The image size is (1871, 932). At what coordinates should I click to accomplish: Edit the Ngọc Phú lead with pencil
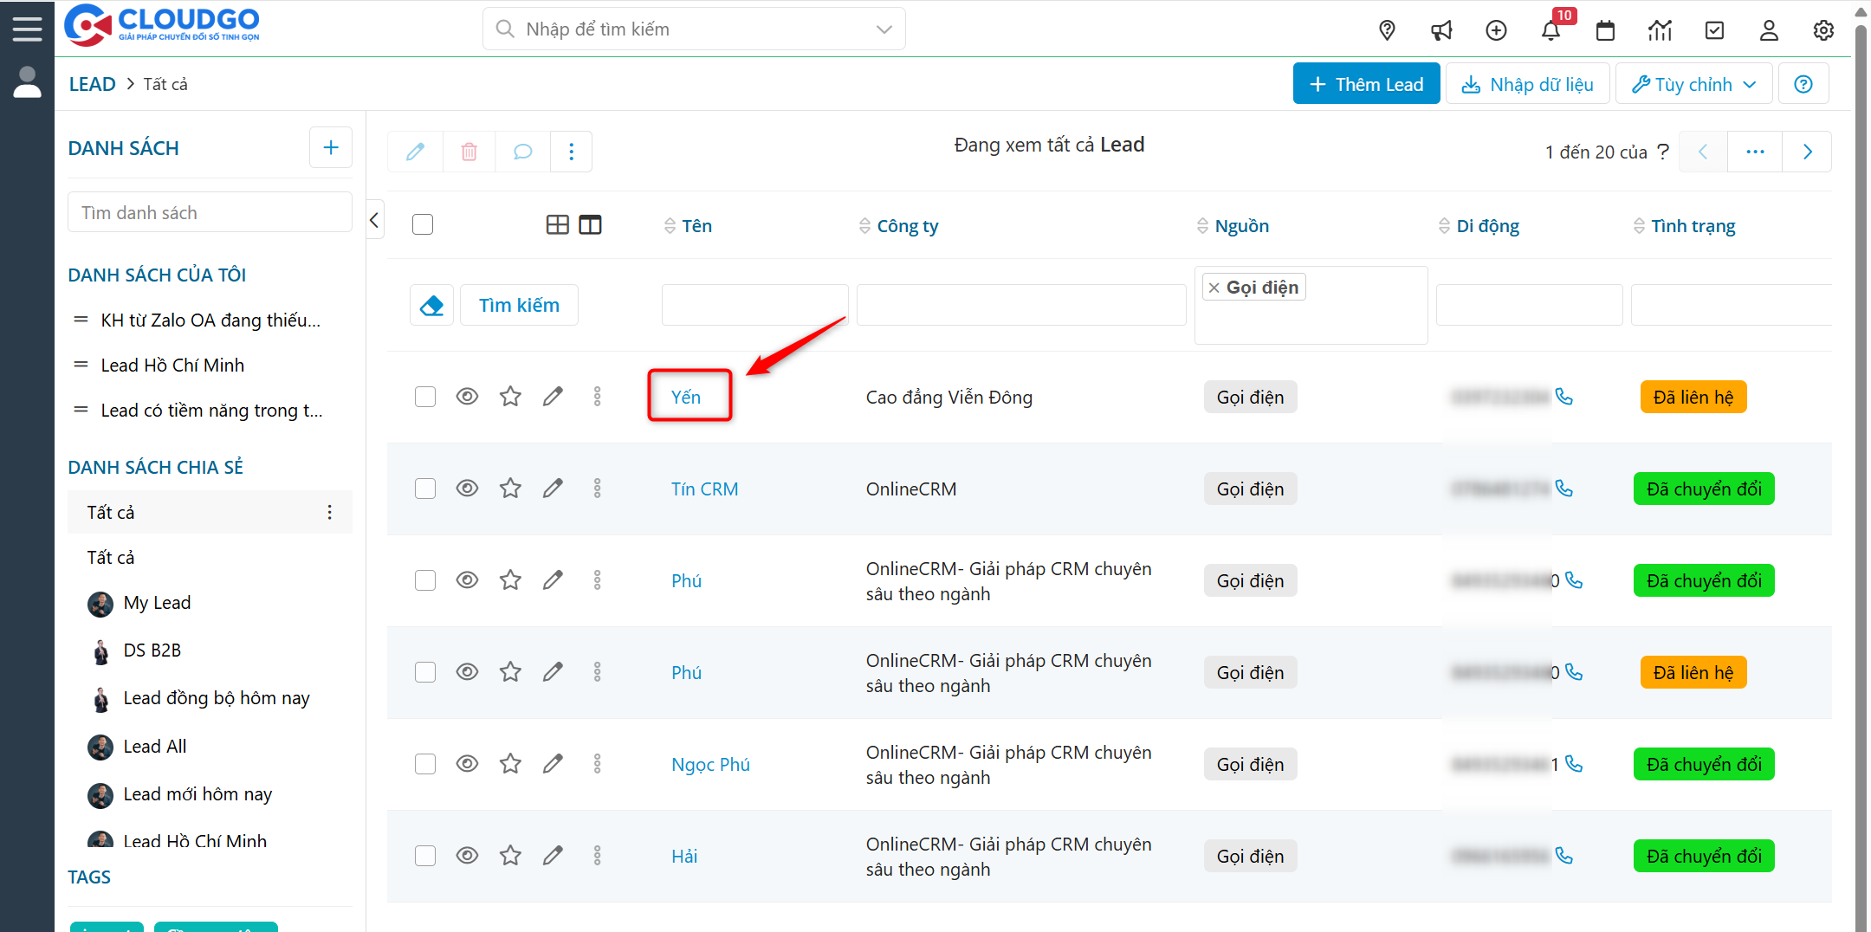[x=553, y=764]
